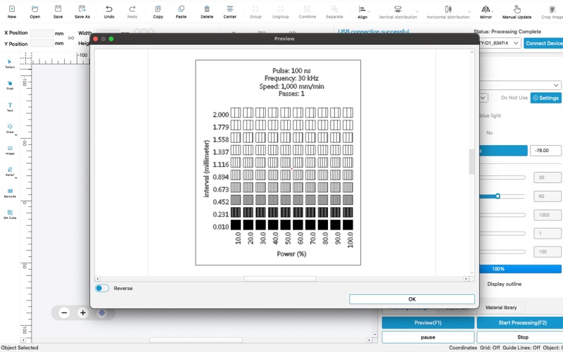Open the Settings button

pyautogui.click(x=546, y=98)
